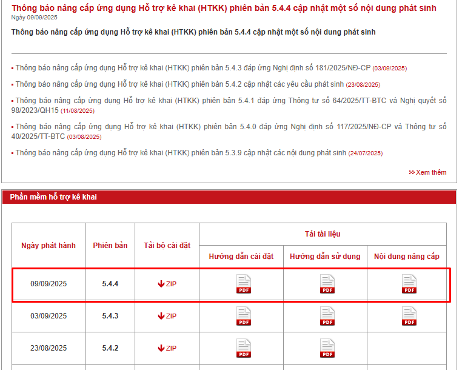Viewport: 462px width, 370px height.
Task: Open HTKK 5.3.9 announcement link
Action: tap(181, 153)
